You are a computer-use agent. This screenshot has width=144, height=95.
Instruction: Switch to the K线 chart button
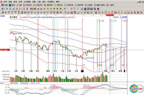tap(19, 5)
